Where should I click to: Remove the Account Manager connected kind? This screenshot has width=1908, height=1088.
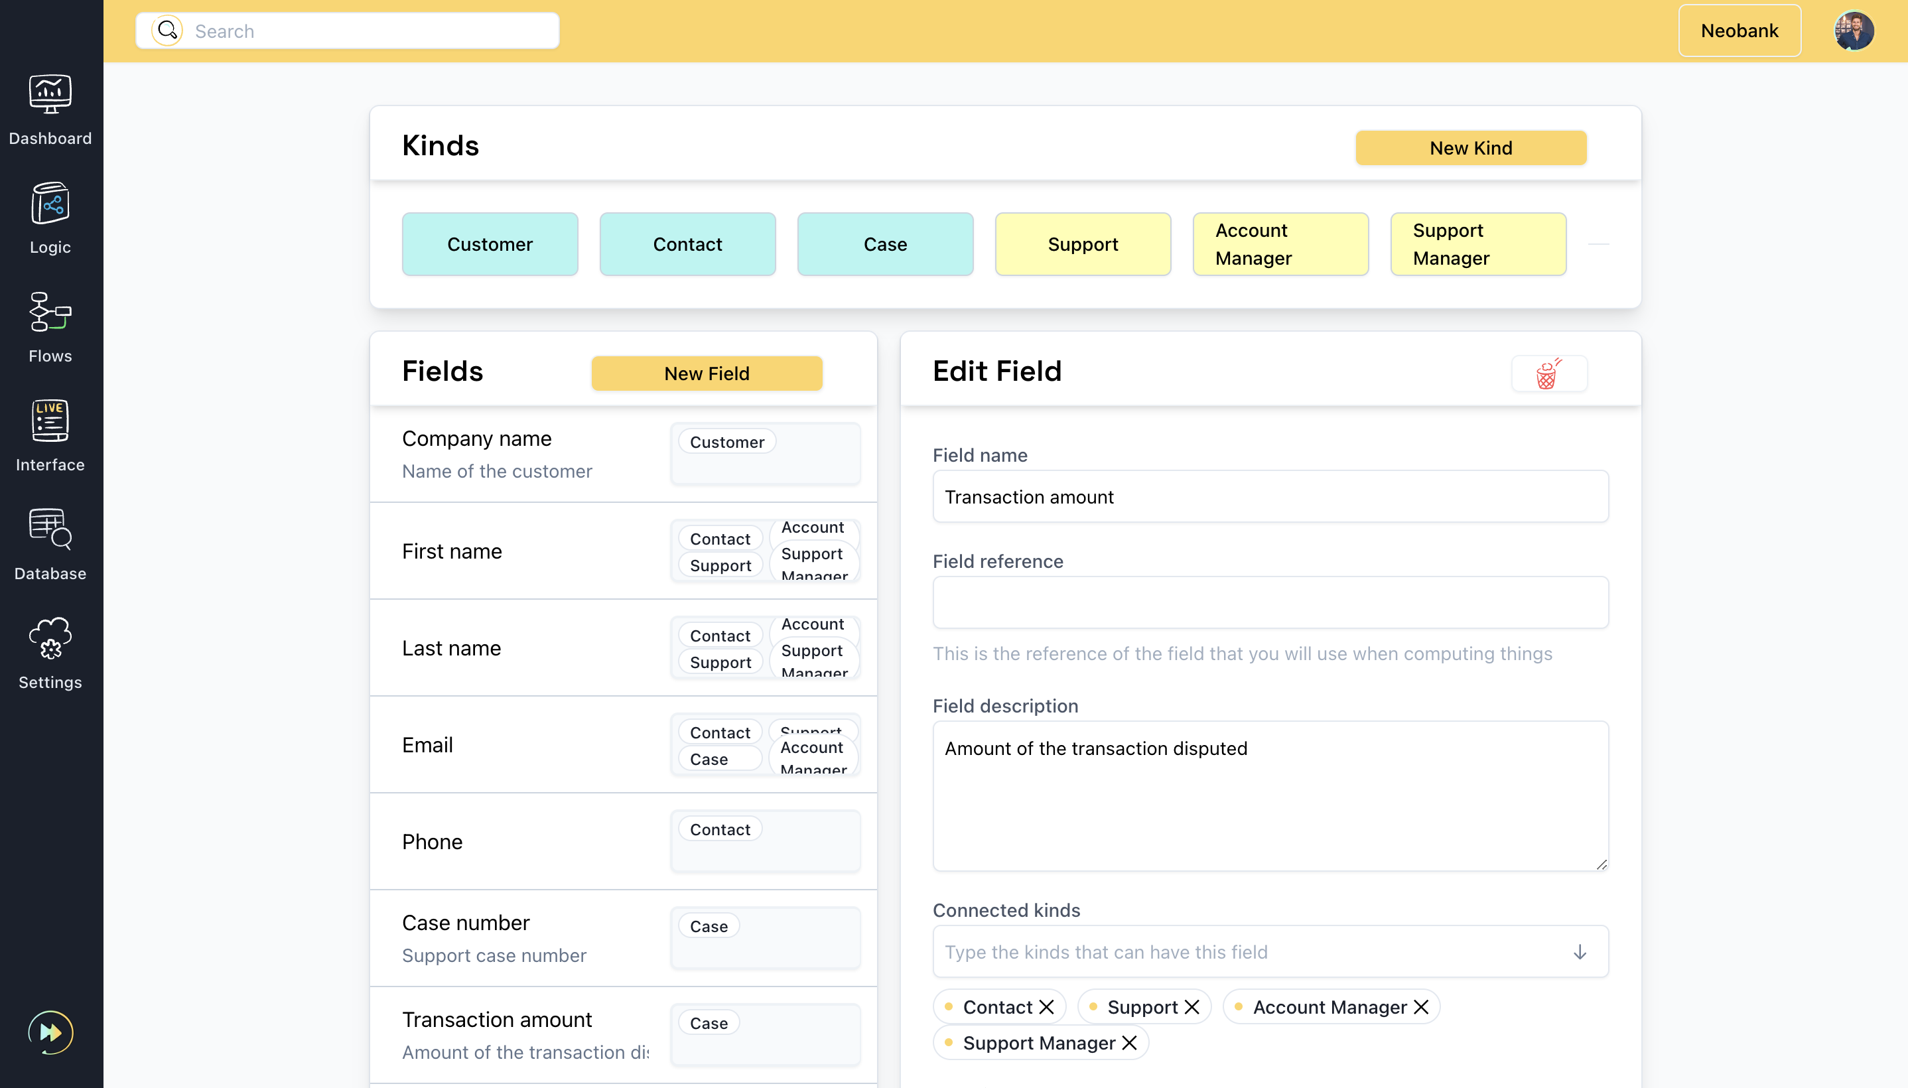1421,1006
